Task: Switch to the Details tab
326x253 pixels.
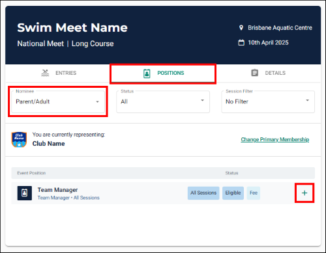Action: [x=268, y=73]
